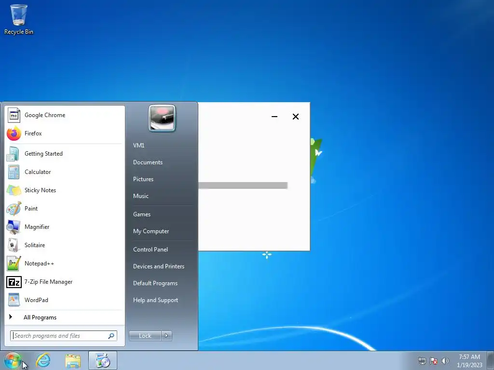Viewport: 494px width, 370px height.
Task: Open Devices and Printers
Action: pyautogui.click(x=159, y=266)
